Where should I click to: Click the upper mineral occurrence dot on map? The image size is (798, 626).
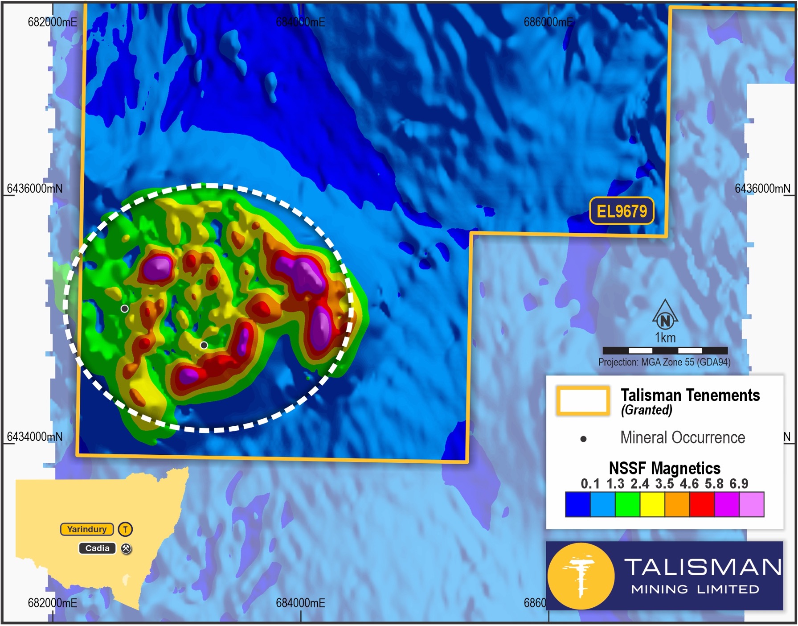pos(125,308)
